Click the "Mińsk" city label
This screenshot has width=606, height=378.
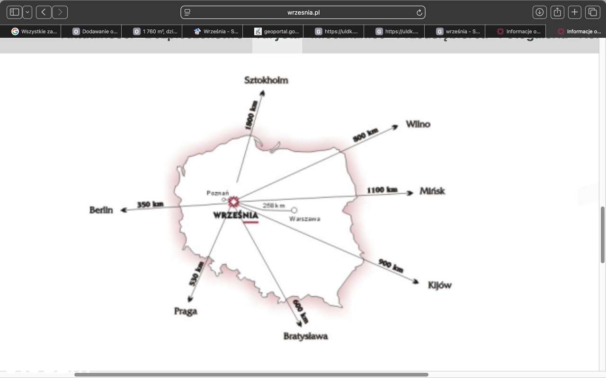click(432, 191)
